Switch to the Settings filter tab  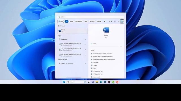coord(92,21)
